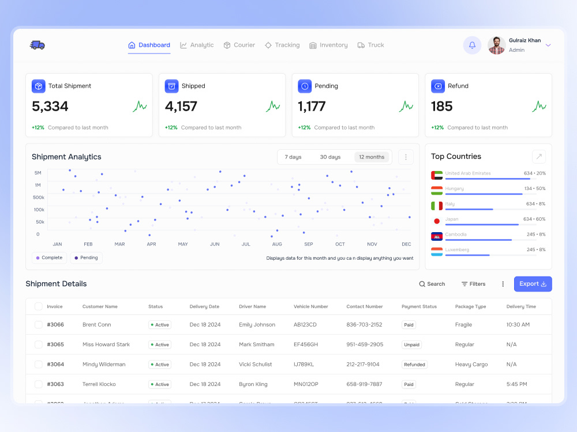Click the Hungary flag
This screenshot has width=577, height=432.
coord(437,191)
